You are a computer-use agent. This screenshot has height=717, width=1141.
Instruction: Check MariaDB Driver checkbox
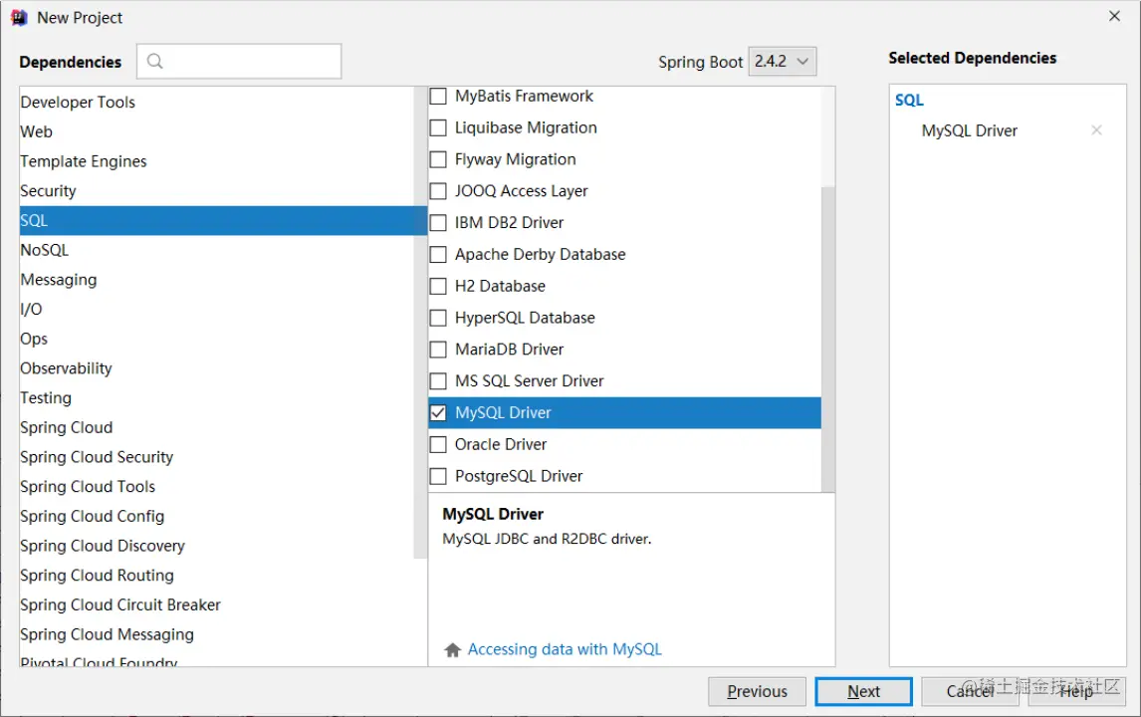point(438,350)
